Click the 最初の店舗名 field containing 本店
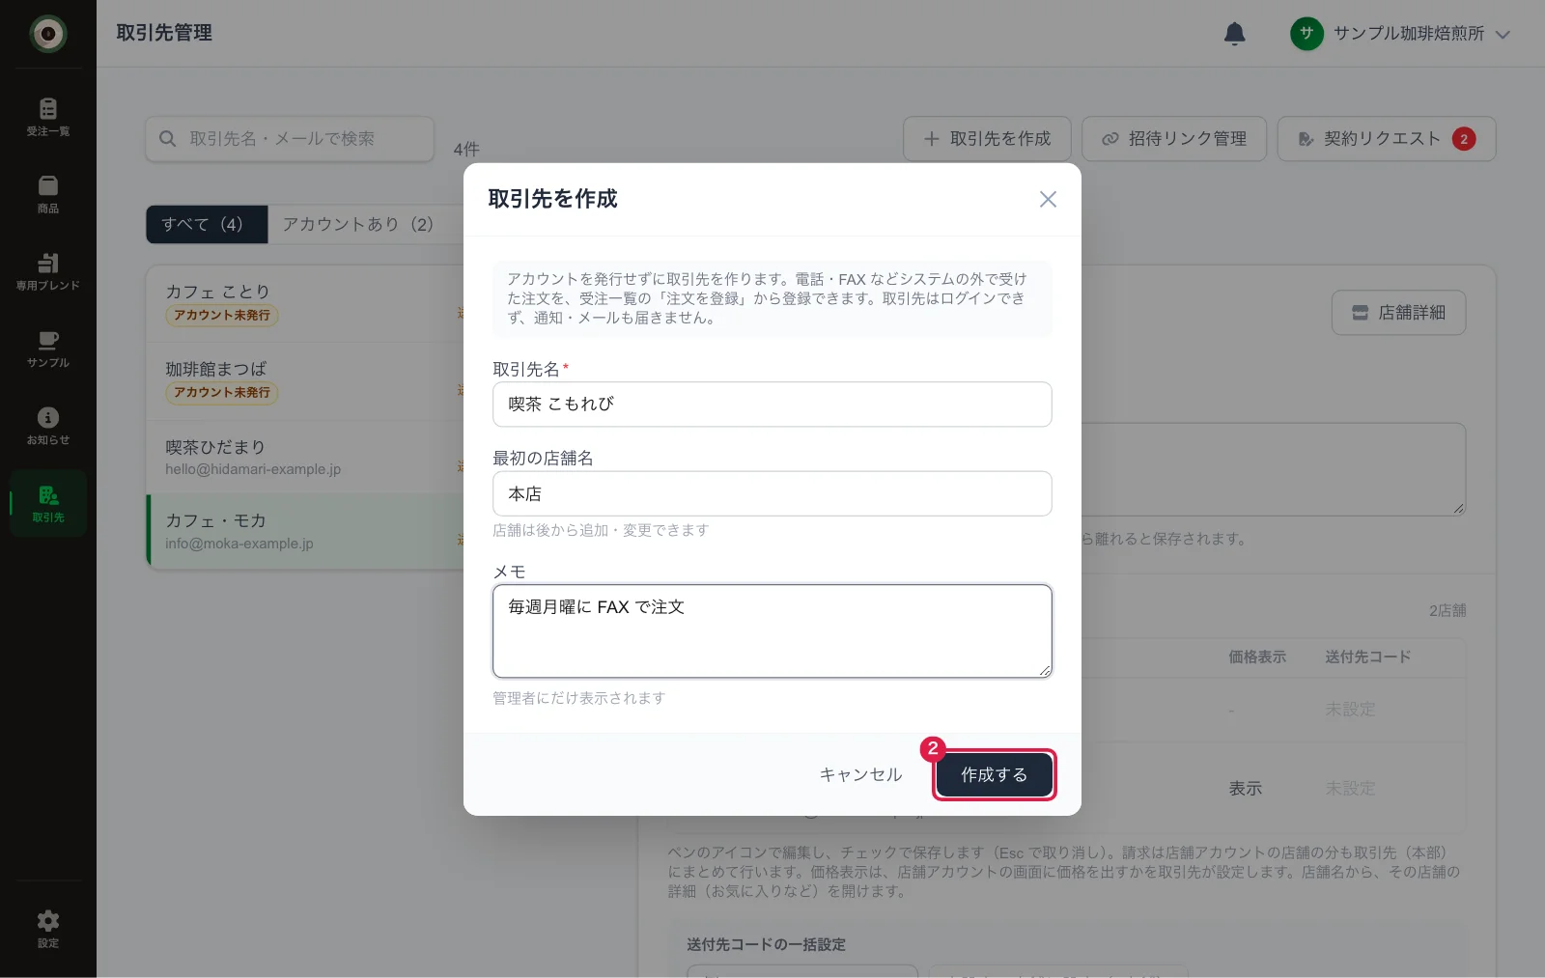The width and height of the screenshot is (1545, 978). [x=772, y=493]
